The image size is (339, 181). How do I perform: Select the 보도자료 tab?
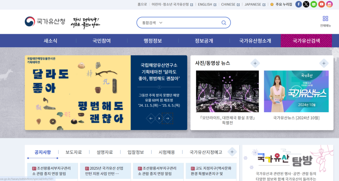click(x=74, y=152)
